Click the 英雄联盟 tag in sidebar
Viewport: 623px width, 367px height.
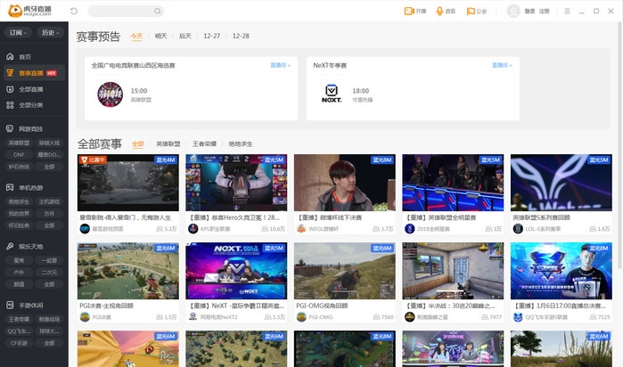[x=19, y=143]
